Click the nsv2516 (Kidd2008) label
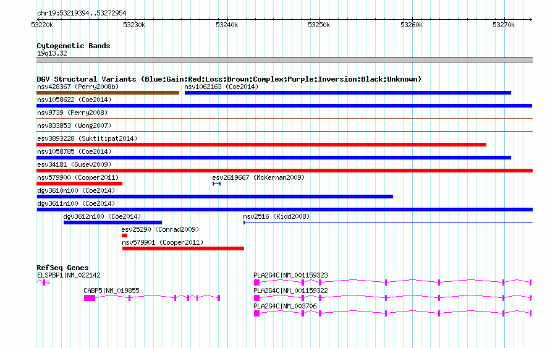 tap(276, 216)
